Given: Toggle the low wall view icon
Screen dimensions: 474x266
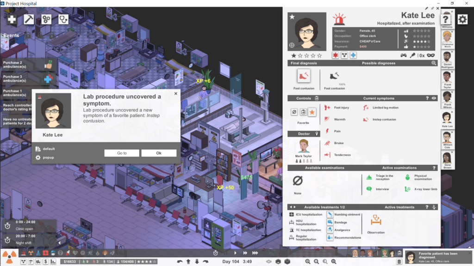Looking at the screenshot, I should point(278,261).
